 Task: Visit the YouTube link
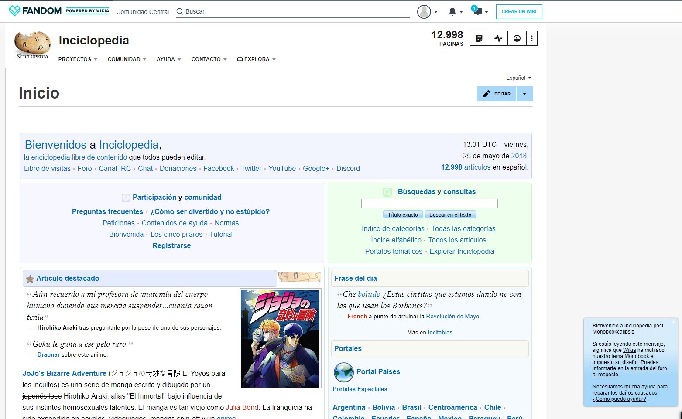coord(282,168)
